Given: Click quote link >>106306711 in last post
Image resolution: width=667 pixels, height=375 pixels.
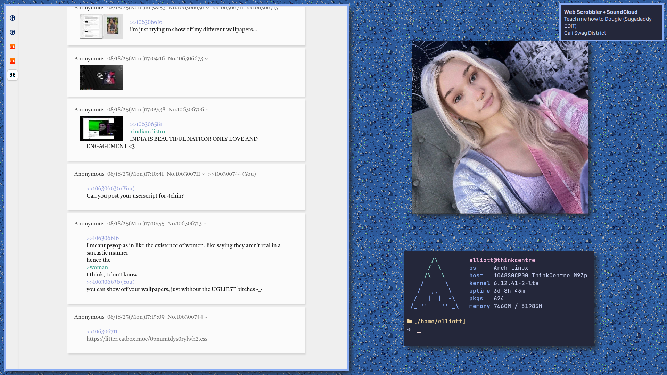Looking at the screenshot, I should click(x=102, y=332).
